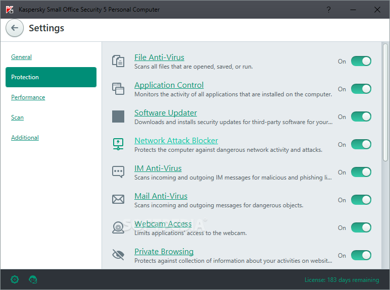Click the Application Control windows icon

118,89
